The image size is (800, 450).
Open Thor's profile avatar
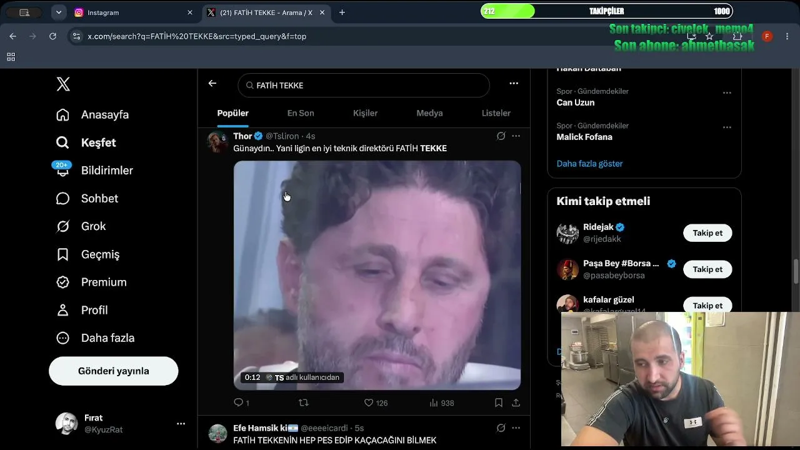217,142
